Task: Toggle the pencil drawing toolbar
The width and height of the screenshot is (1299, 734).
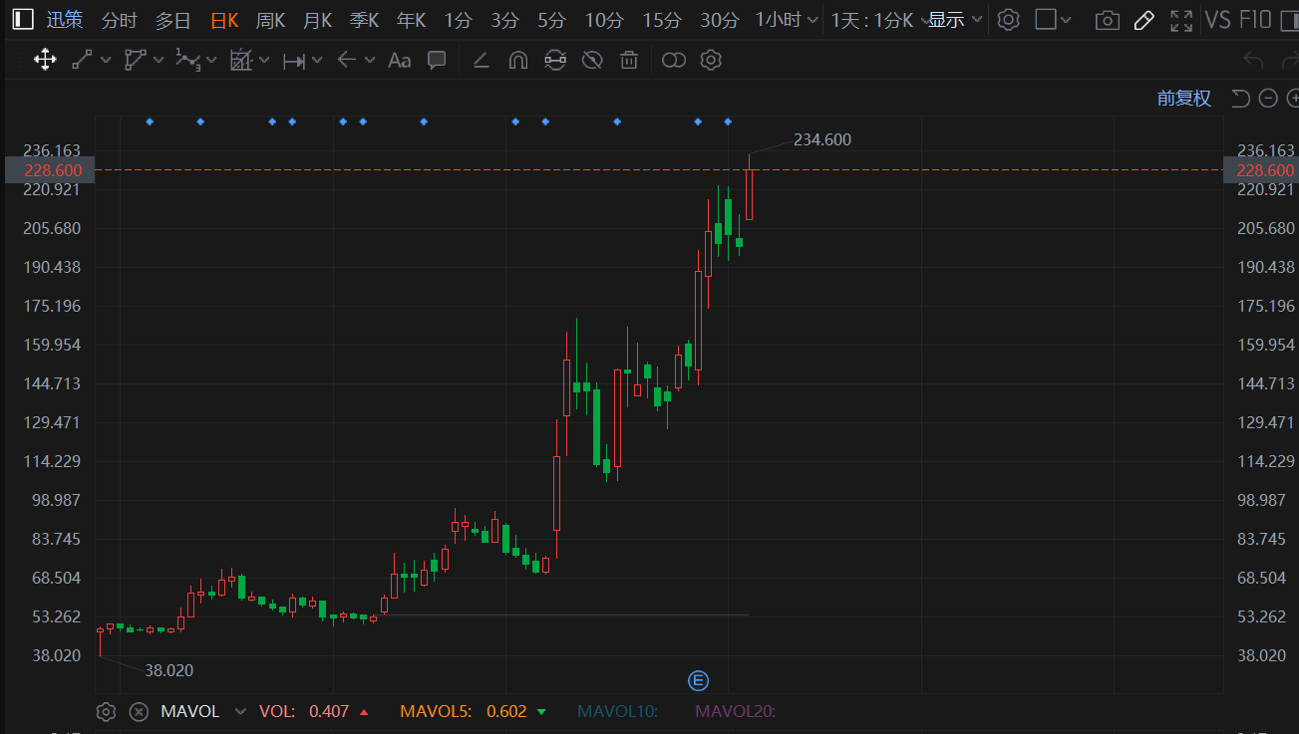Action: pyautogui.click(x=1144, y=20)
